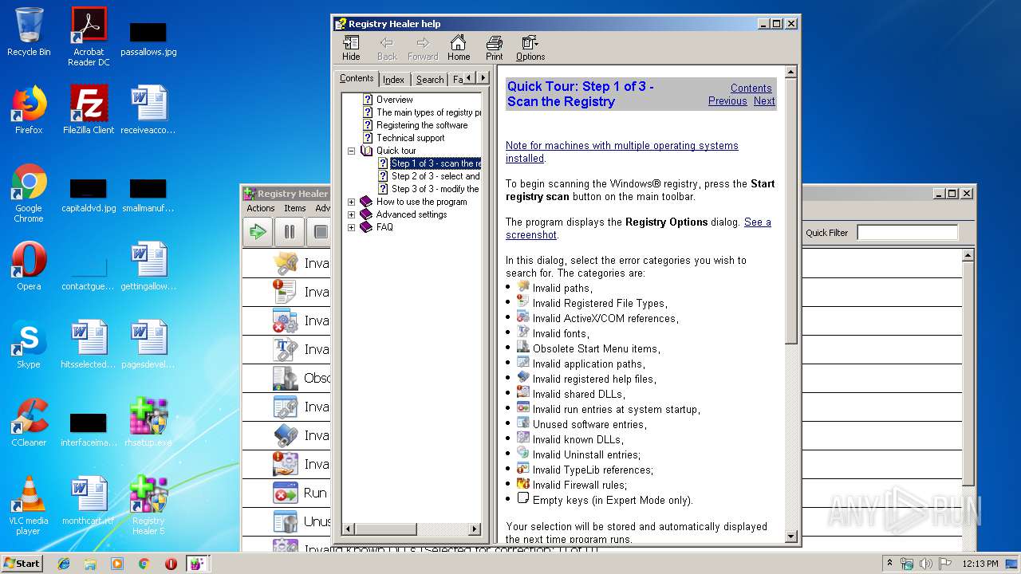Click the Contents link in help page
Viewport: 1021px width, 574px height.
coord(751,88)
